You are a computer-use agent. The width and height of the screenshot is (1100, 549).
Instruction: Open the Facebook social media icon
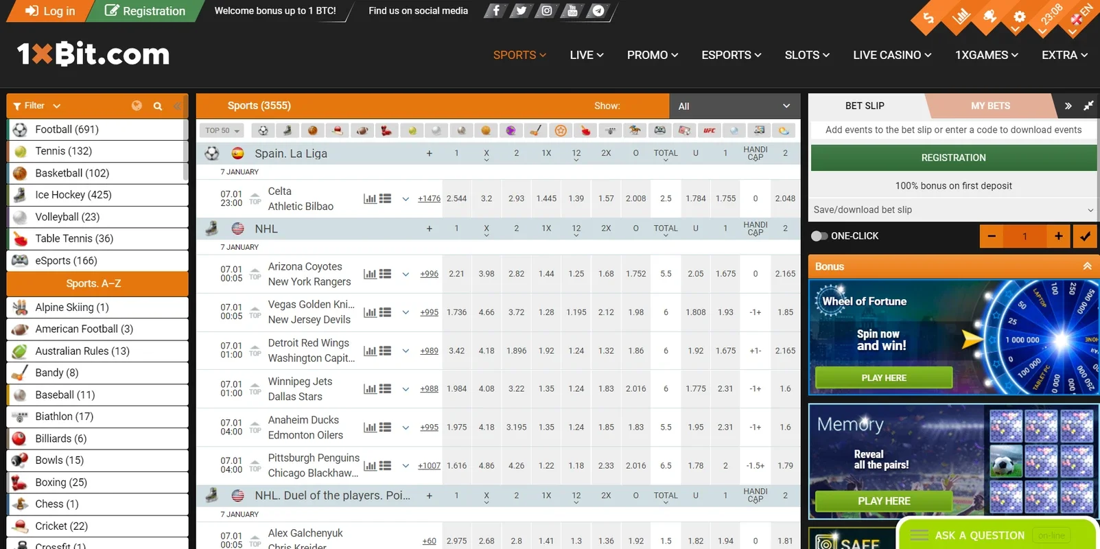click(x=495, y=11)
